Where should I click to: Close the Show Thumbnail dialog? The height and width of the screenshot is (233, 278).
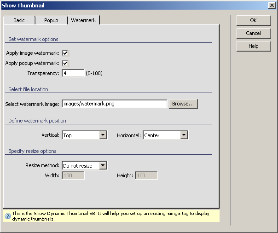[x=272, y=5]
